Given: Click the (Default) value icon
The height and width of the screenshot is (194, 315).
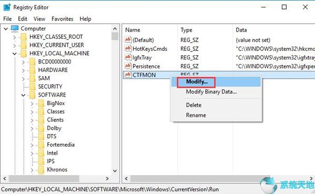Looking at the screenshot, I should click(128, 39).
